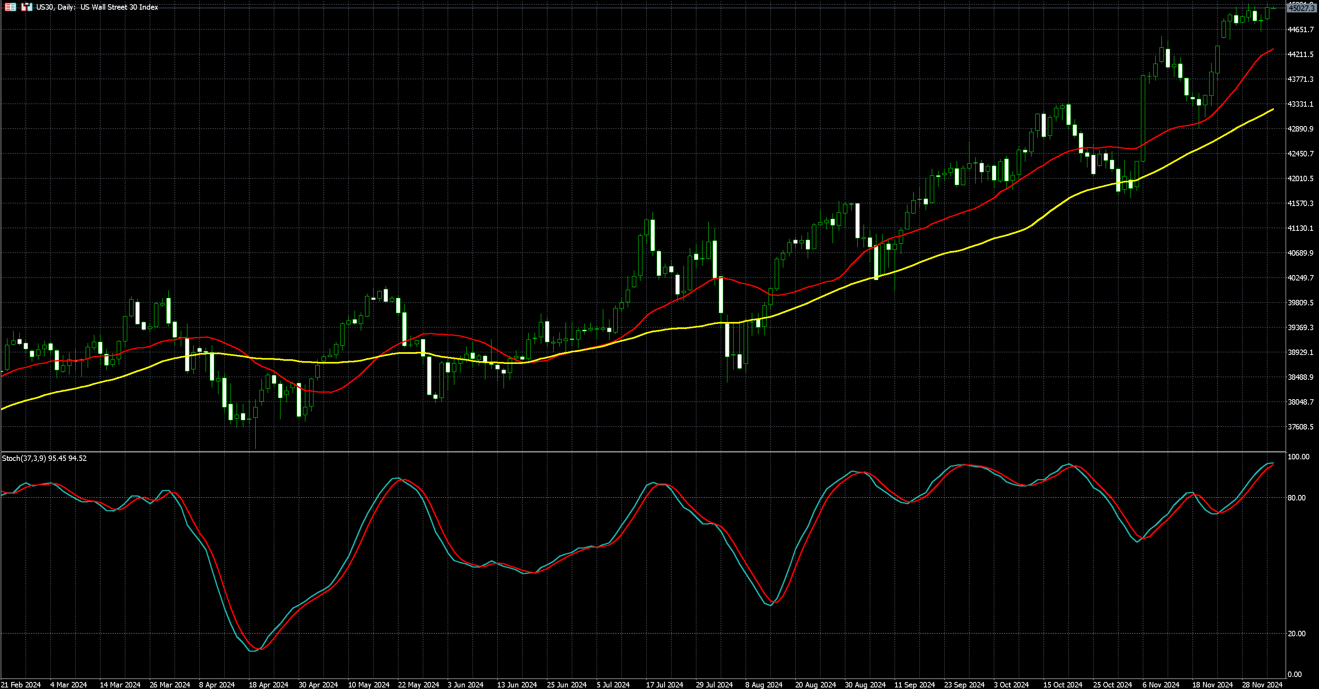This screenshot has height=689, width=1319.
Task: Click the stochastic 20.00 level label
Action: click(x=1296, y=634)
